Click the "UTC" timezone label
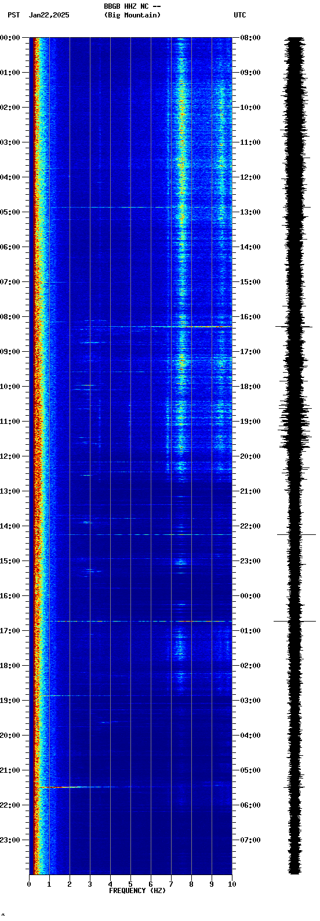Viewport: 320px width, 921px height. point(240,15)
